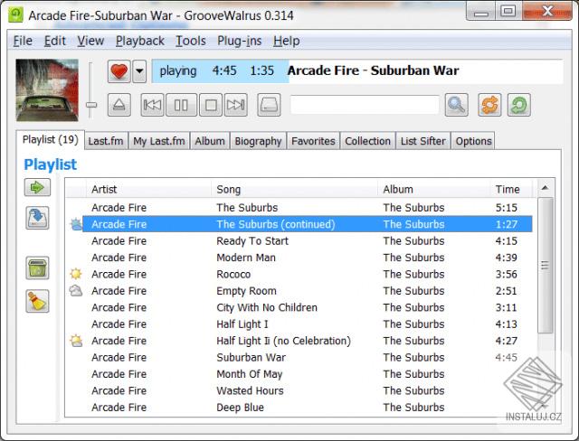
Task: Open the View menu
Action: click(x=90, y=41)
